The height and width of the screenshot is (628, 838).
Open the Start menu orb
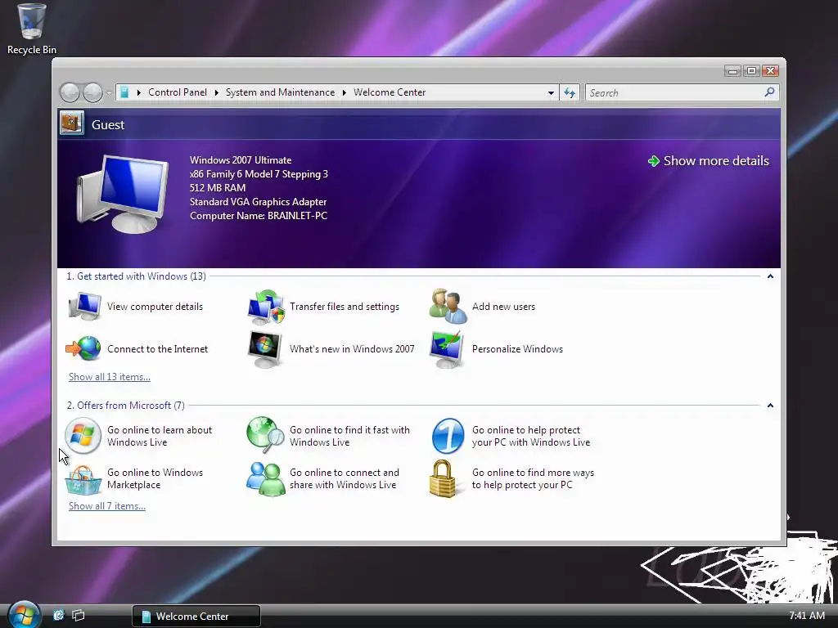coord(24,615)
